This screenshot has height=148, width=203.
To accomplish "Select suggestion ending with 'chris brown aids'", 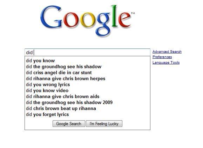I will 87,96.
